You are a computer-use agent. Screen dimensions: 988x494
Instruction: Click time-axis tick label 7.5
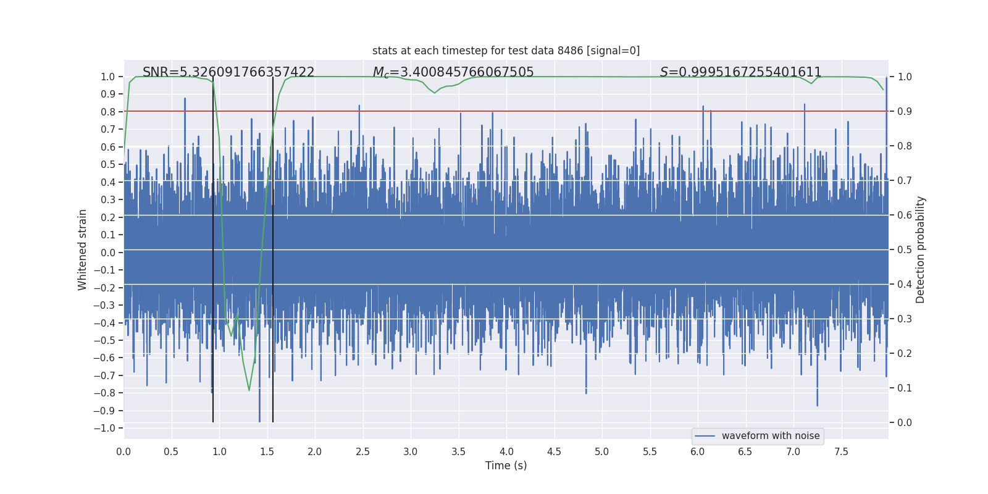841,451
